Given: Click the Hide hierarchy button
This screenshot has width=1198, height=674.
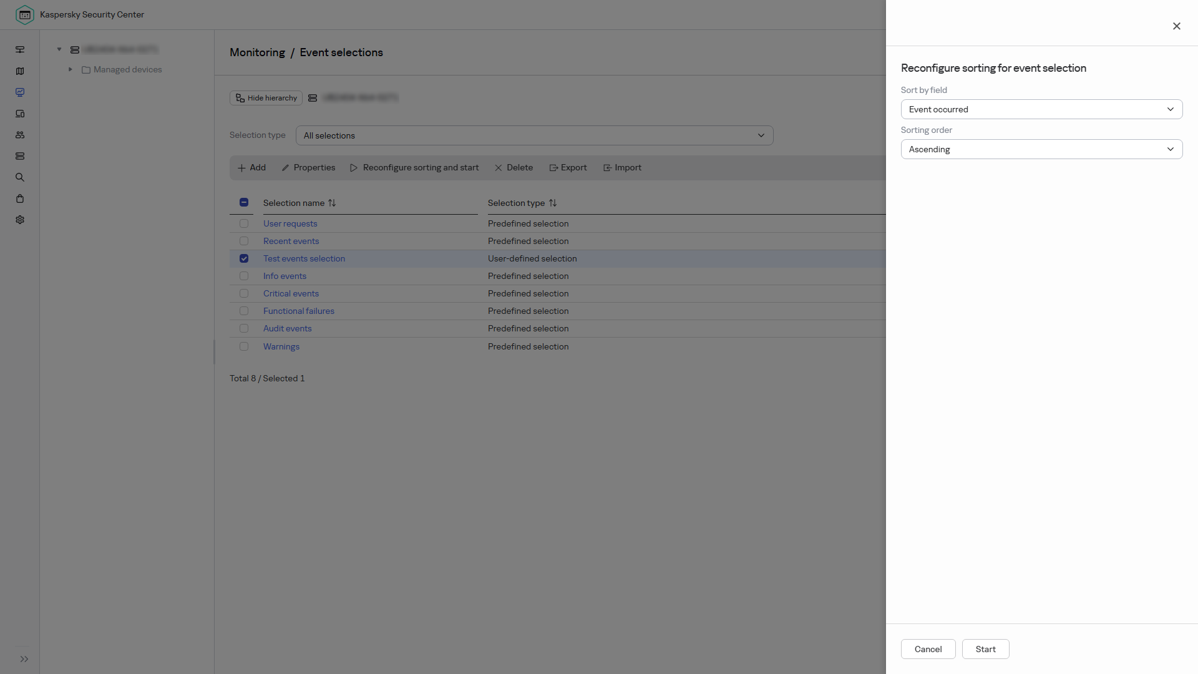Looking at the screenshot, I should [x=266, y=98].
